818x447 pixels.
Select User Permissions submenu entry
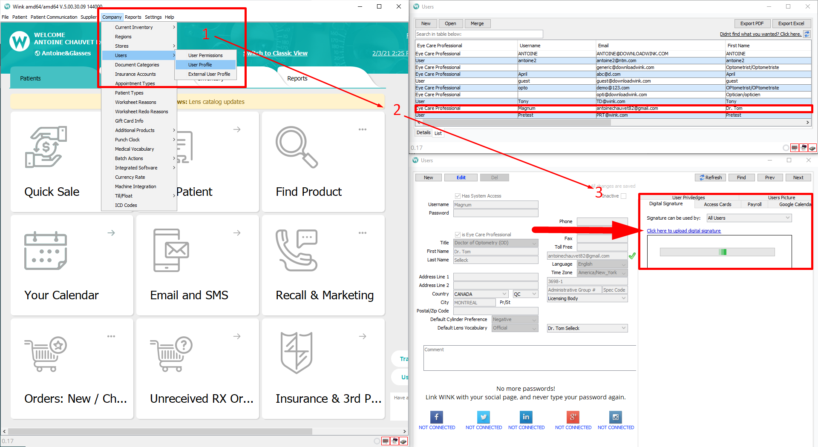tap(205, 55)
